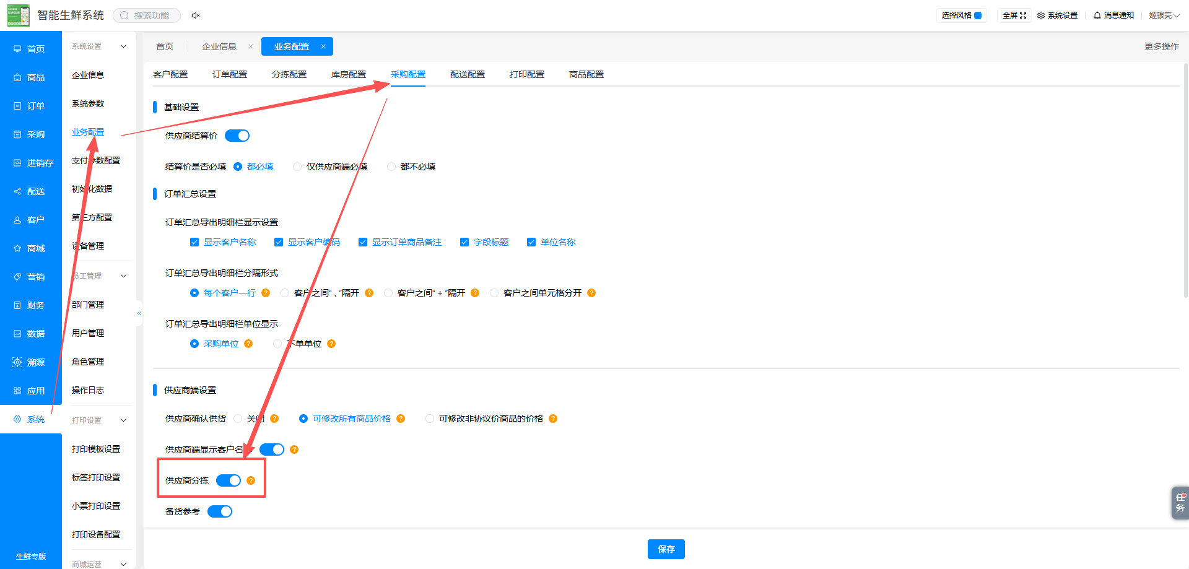Toggle the 备货参考 switch
The image size is (1189, 569).
(220, 511)
